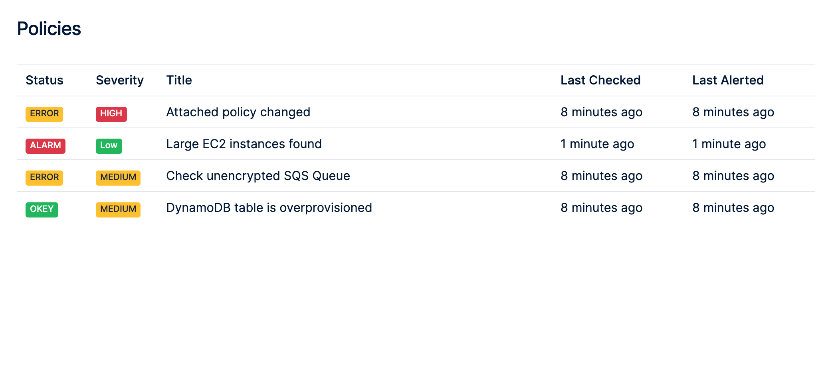Click MEDIUM badge in SQS Queue row
This screenshot has height=384, width=832.
coord(118,178)
